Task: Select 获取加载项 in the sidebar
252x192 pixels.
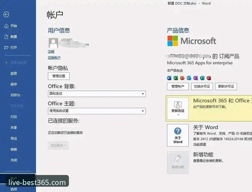Action: (x=18, y=63)
